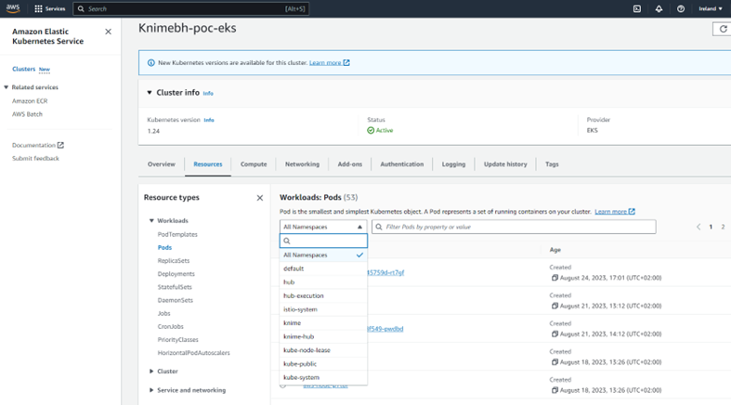
Task: Open the Authentication tab
Action: click(x=402, y=164)
